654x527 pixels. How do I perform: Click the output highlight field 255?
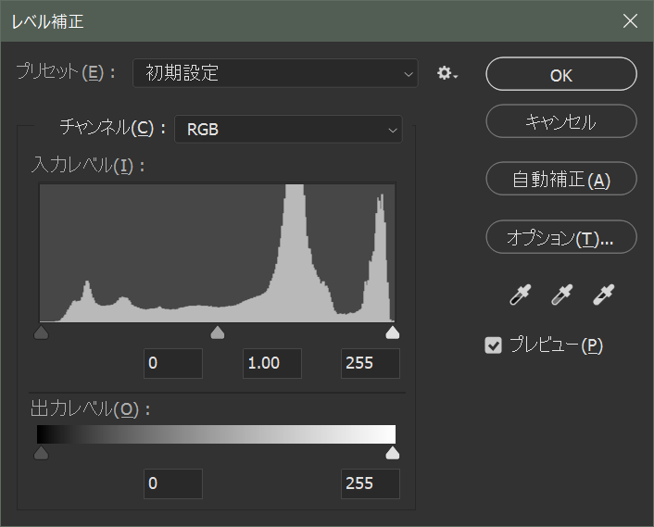pos(371,483)
